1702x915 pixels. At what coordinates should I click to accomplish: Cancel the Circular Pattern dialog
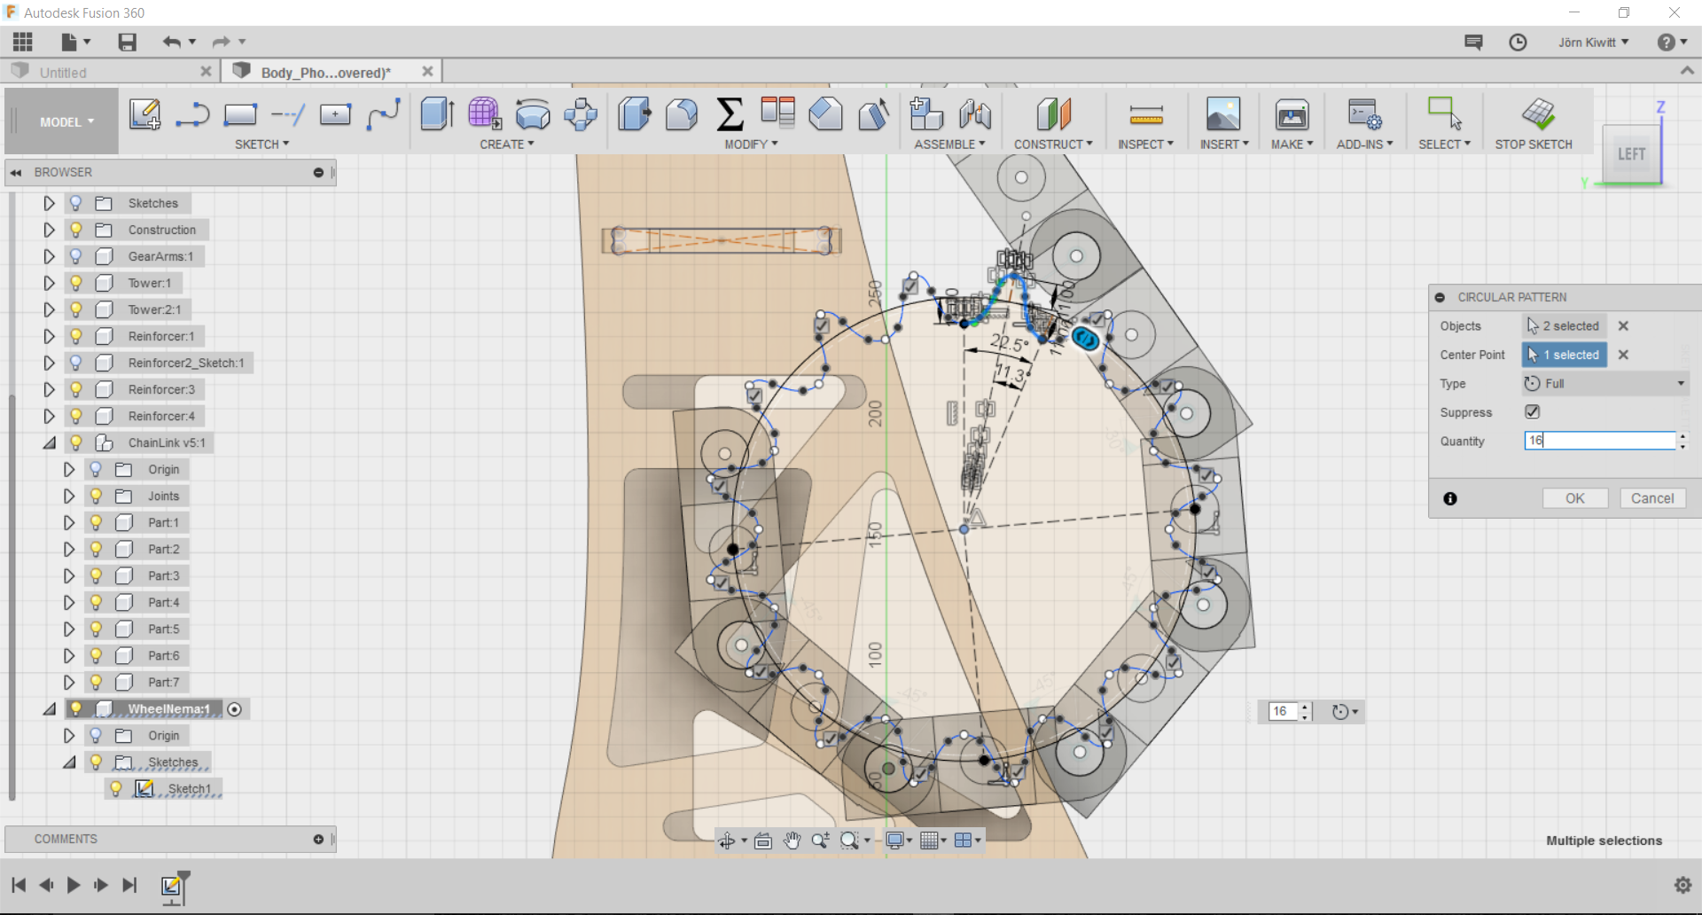[x=1651, y=498]
